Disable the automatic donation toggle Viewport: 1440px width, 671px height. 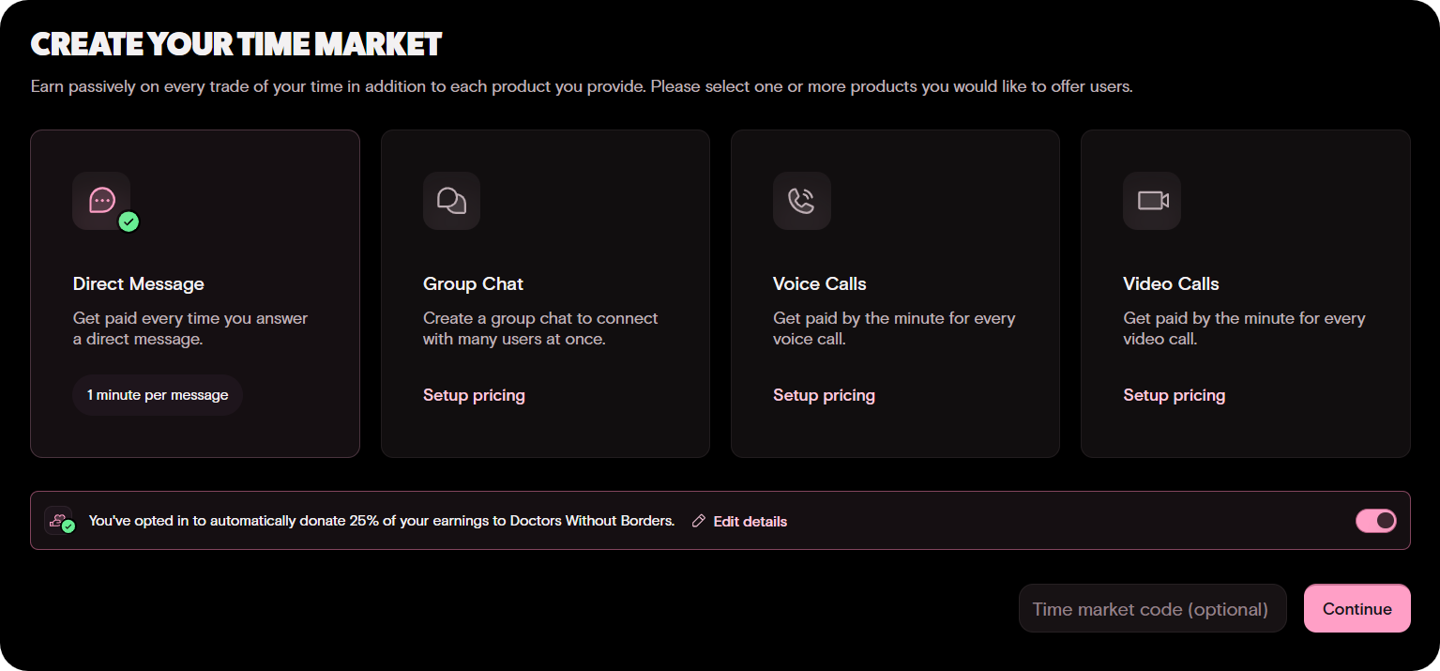pyautogui.click(x=1375, y=521)
